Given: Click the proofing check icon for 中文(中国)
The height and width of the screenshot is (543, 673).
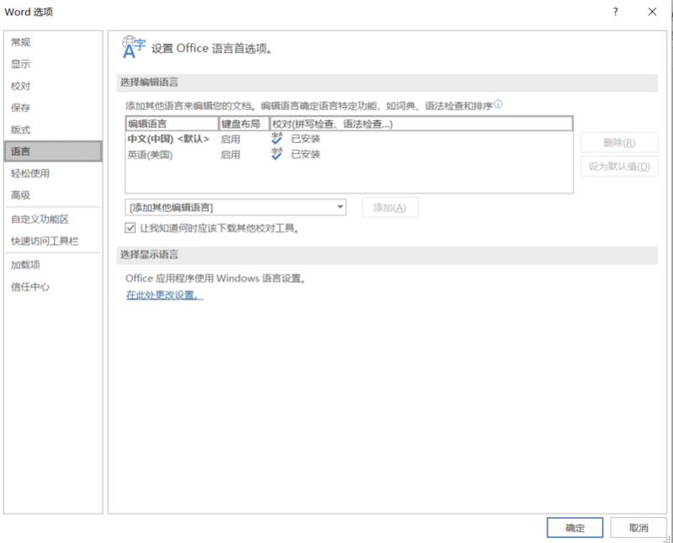Looking at the screenshot, I should (277, 139).
